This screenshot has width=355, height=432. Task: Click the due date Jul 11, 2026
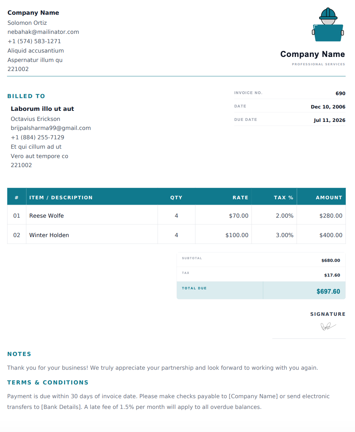(x=329, y=120)
